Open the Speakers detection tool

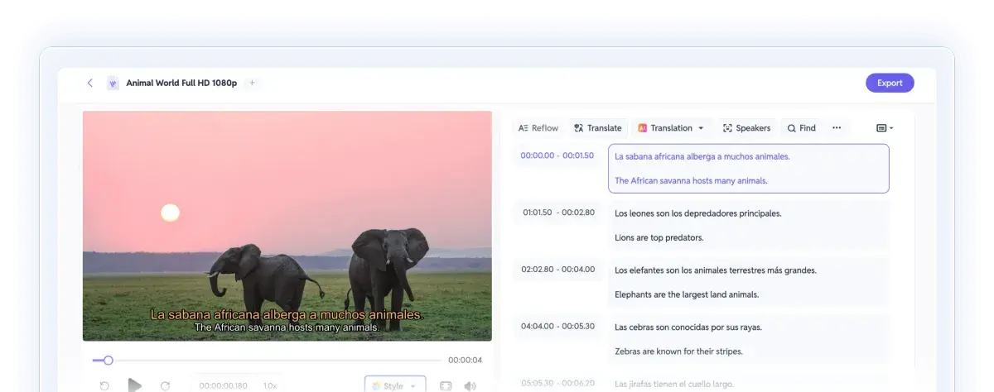[x=746, y=128]
